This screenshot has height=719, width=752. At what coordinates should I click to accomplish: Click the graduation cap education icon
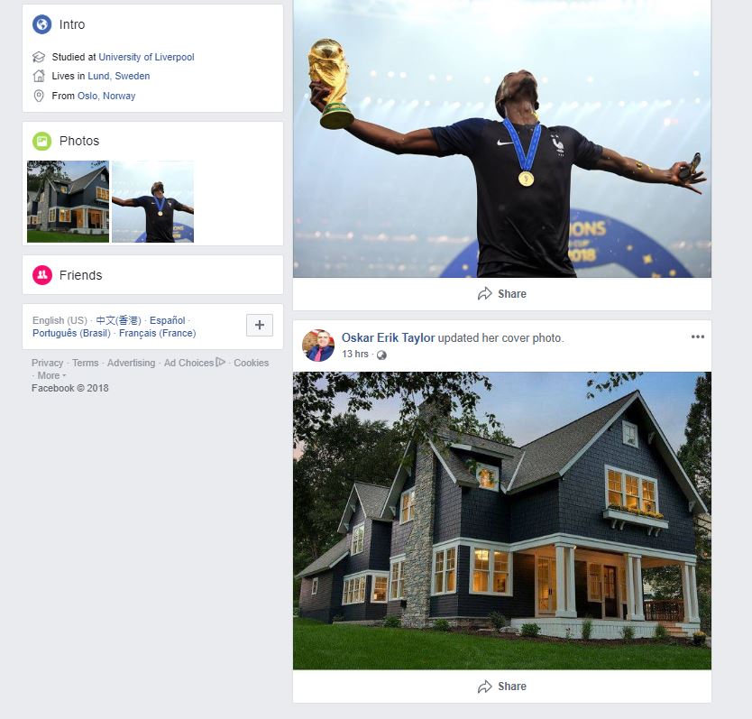click(39, 57)
